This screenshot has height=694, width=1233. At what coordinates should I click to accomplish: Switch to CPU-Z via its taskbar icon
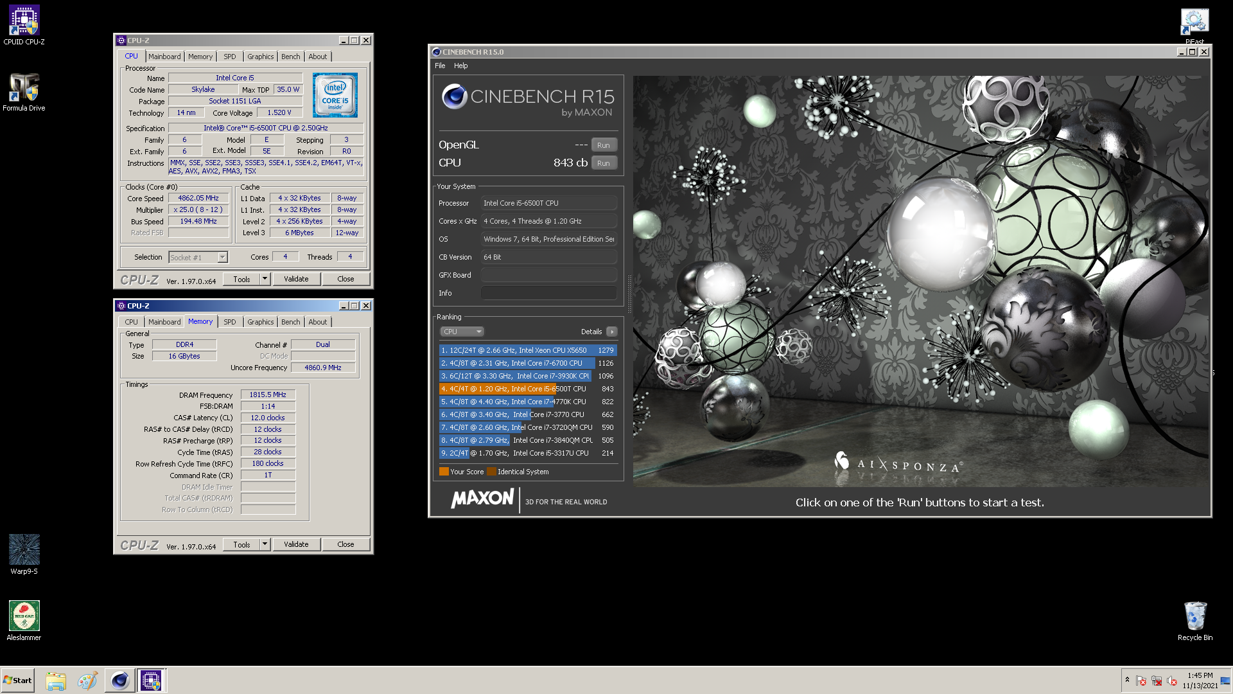pos(151,681)
